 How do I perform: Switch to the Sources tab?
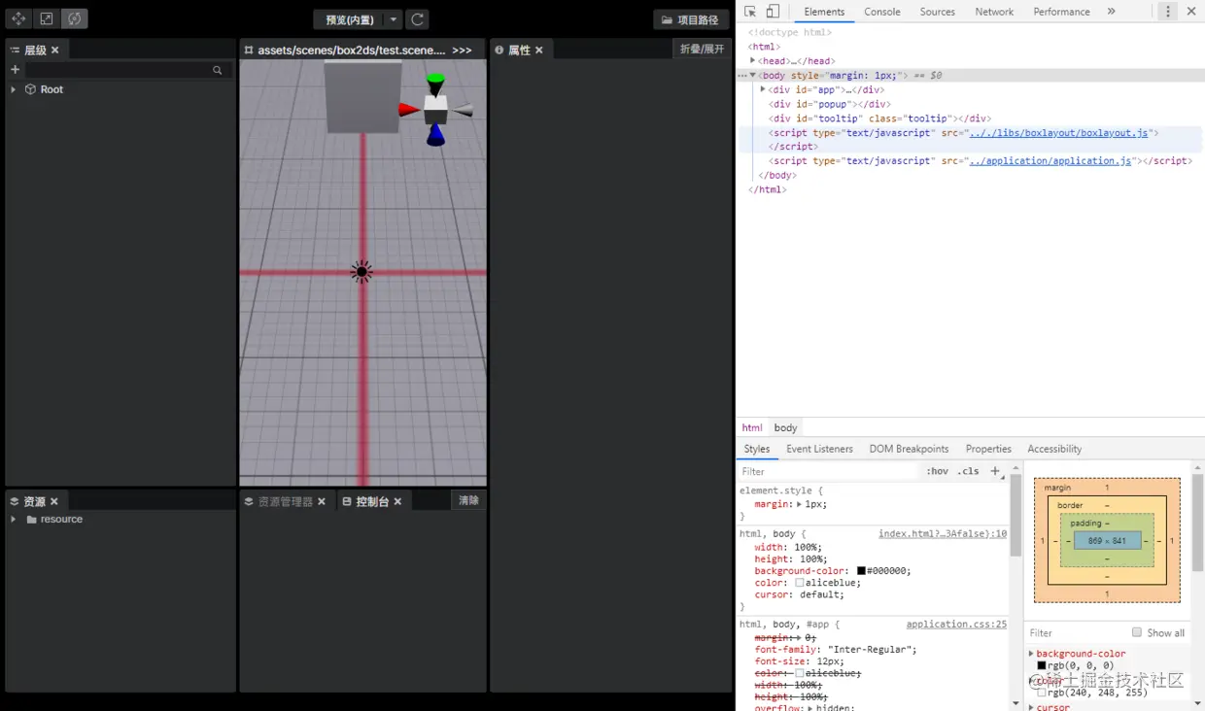coord(938,12)
